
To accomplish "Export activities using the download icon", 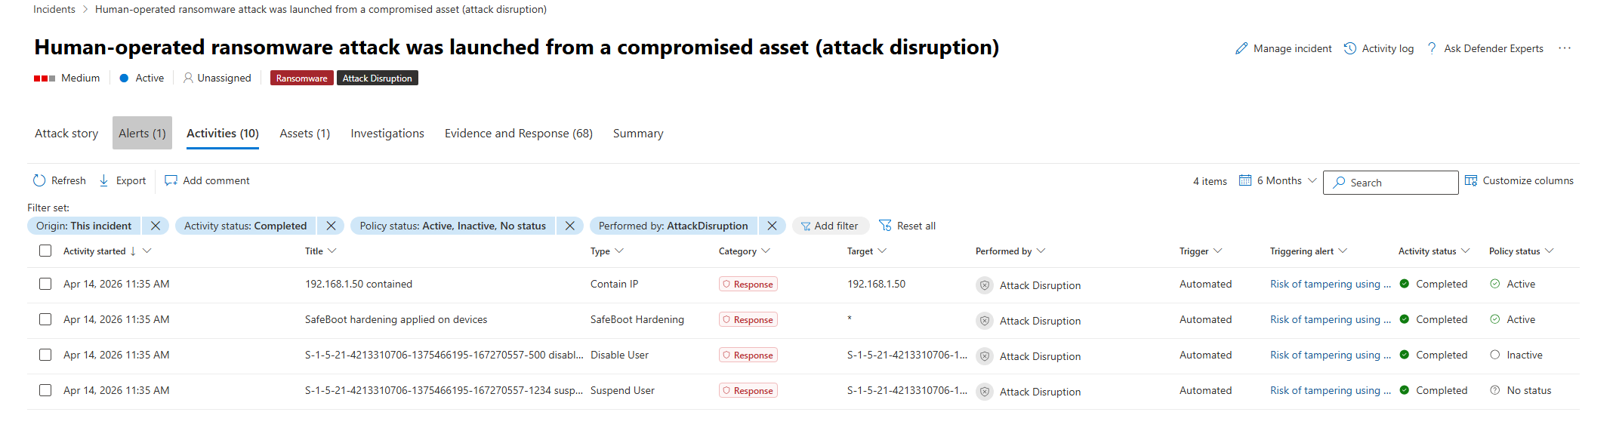I will (x=104, y=180).
